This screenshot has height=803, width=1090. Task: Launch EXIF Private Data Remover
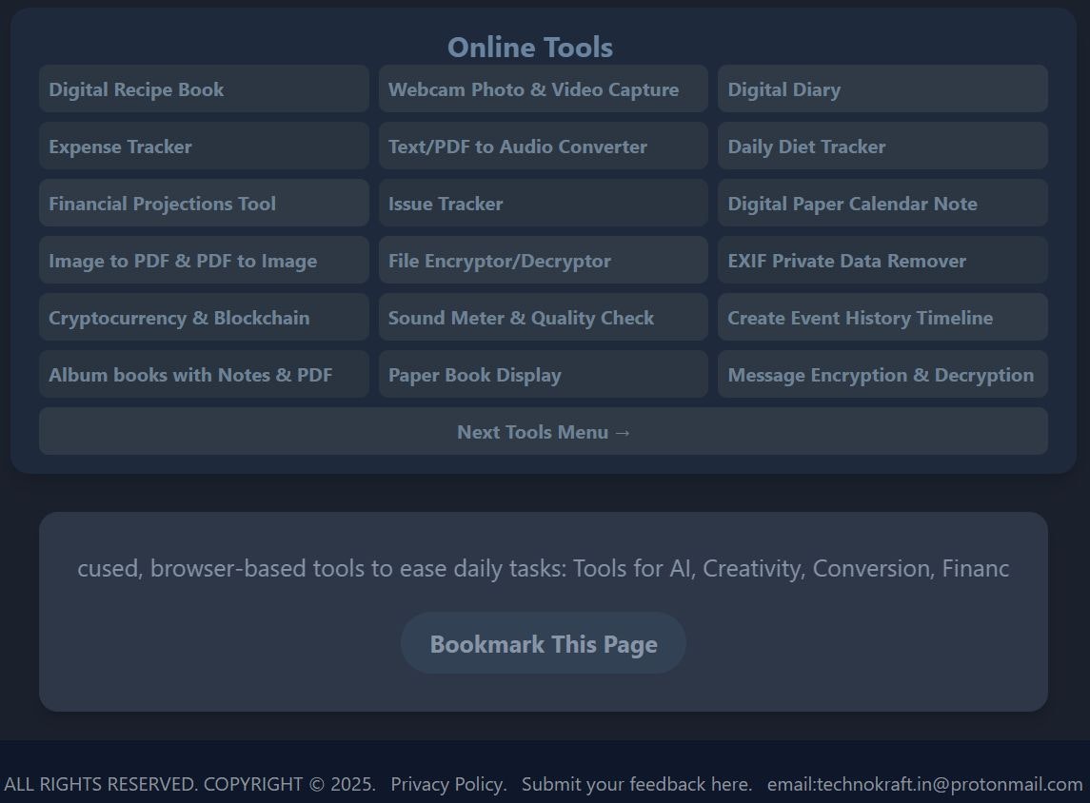882,260
